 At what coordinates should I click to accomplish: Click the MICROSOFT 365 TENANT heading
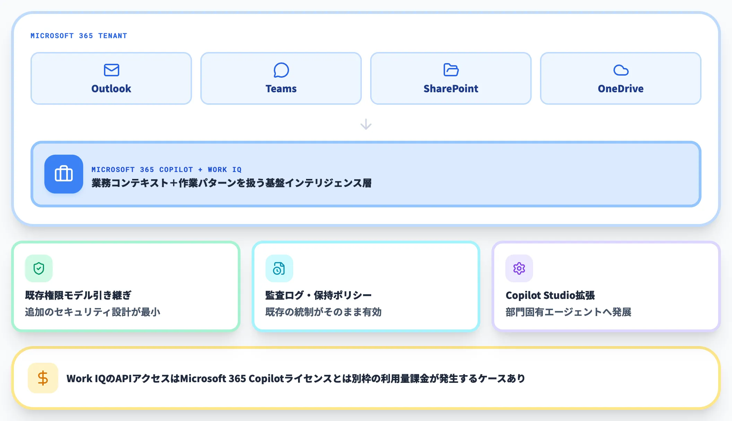[79, 36]
